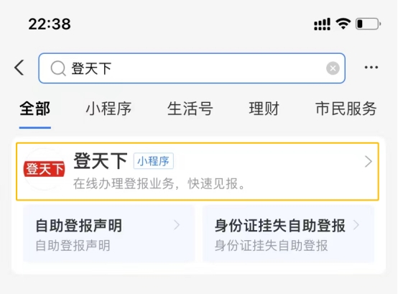Open the 身份证挂失自助登报 shortcut card
The image size is (398, 294).
pyautogui.click(x=288, y=234)
